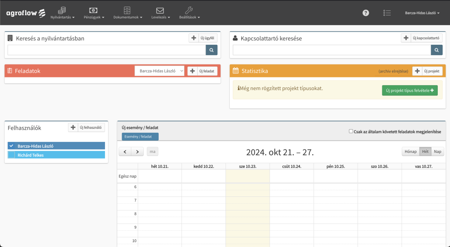Click the help question mark icon
450x247 pixels.
click(366, 13)
